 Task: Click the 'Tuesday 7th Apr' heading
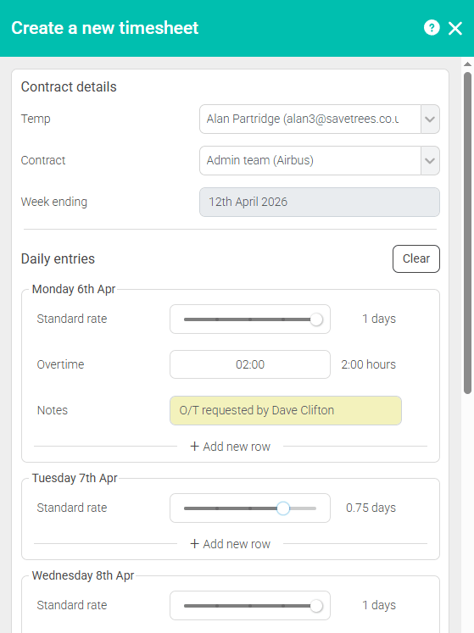pos(75,478)
